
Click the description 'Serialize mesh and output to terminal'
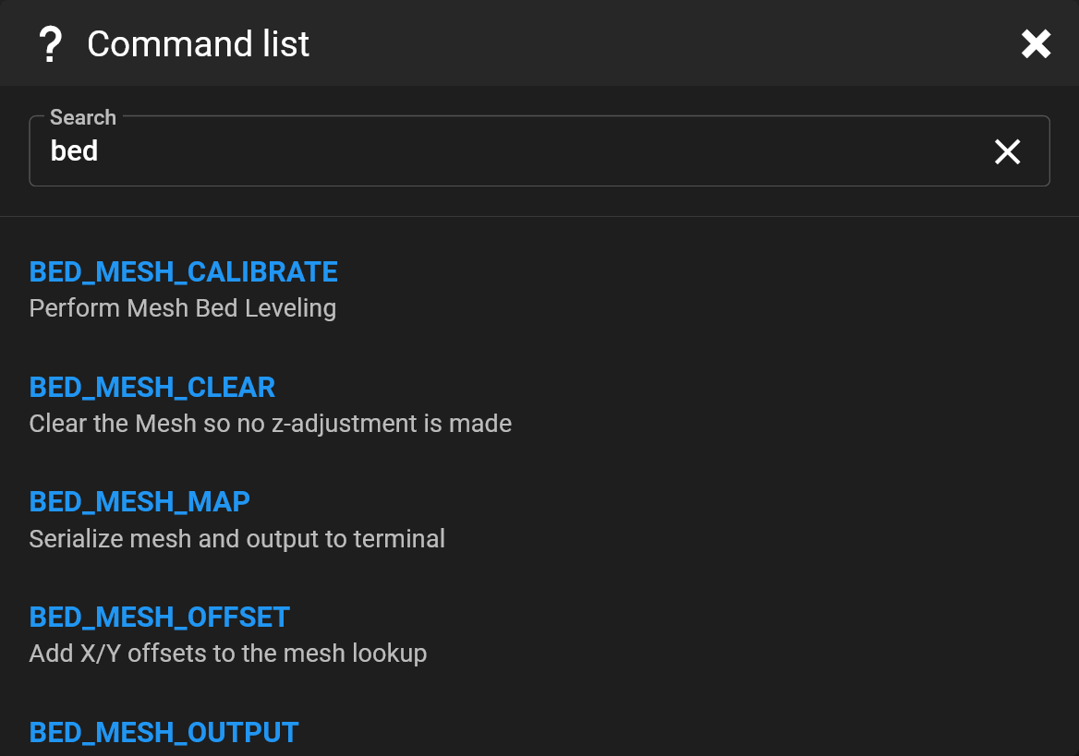point(236,538)
